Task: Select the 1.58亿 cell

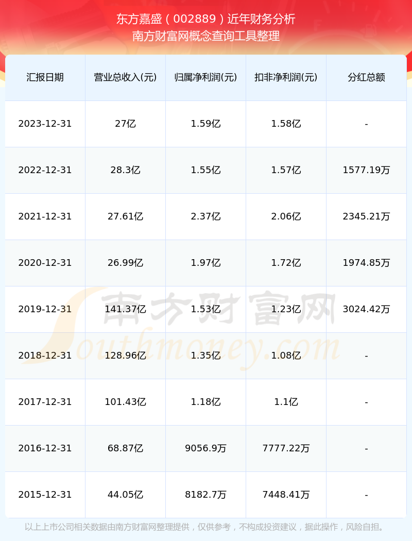Action: 286,124
